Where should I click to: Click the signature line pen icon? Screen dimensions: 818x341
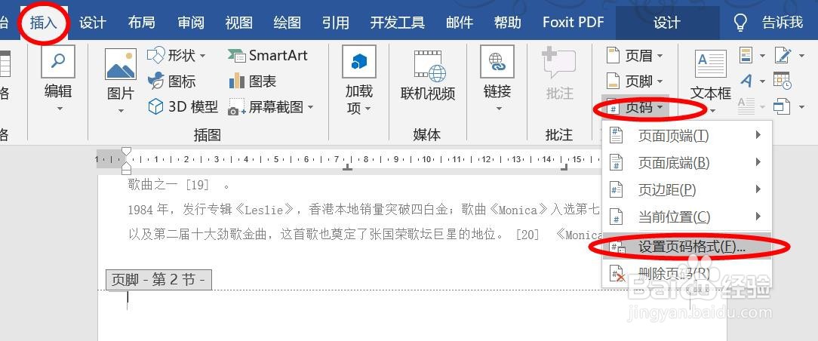(782, 55)
